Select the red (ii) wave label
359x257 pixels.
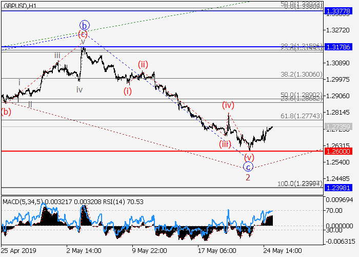[x=143, y=64]
